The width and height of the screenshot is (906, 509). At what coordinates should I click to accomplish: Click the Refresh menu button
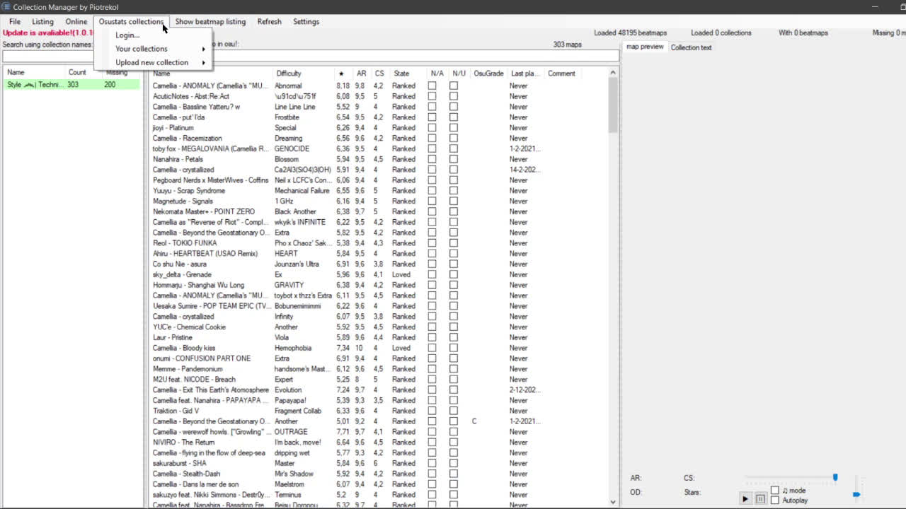[x=269, y=21]
